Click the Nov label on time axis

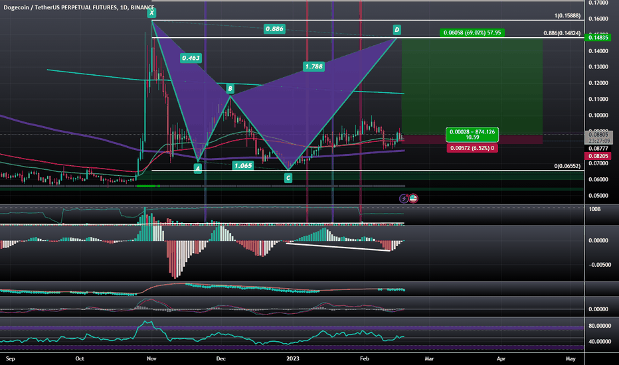point(151,358)
